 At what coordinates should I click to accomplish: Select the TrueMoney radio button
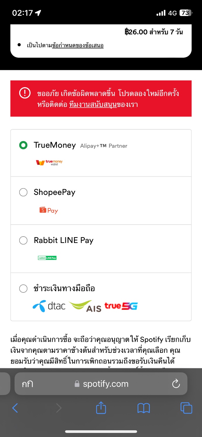[x=23, y=145]
